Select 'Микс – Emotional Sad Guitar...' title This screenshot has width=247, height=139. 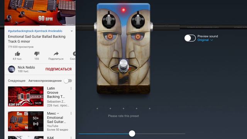[56, 117]
